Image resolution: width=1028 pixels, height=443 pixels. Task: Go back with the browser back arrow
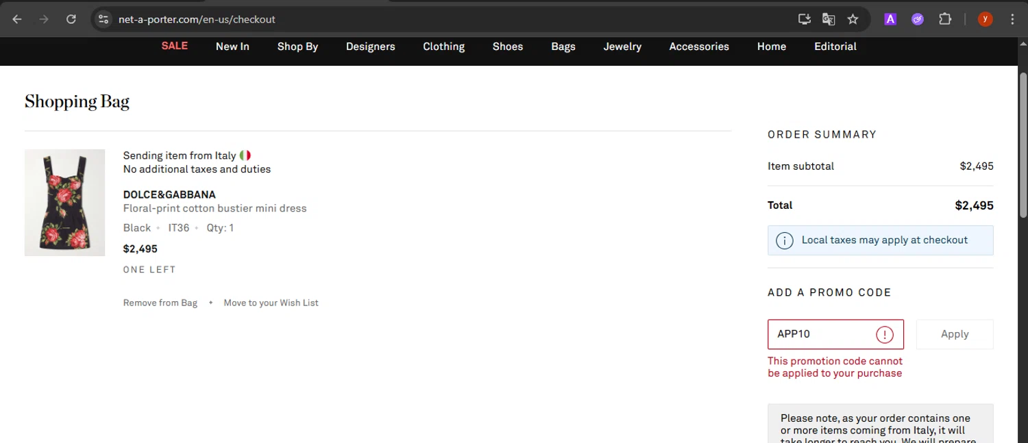(17, 19)
